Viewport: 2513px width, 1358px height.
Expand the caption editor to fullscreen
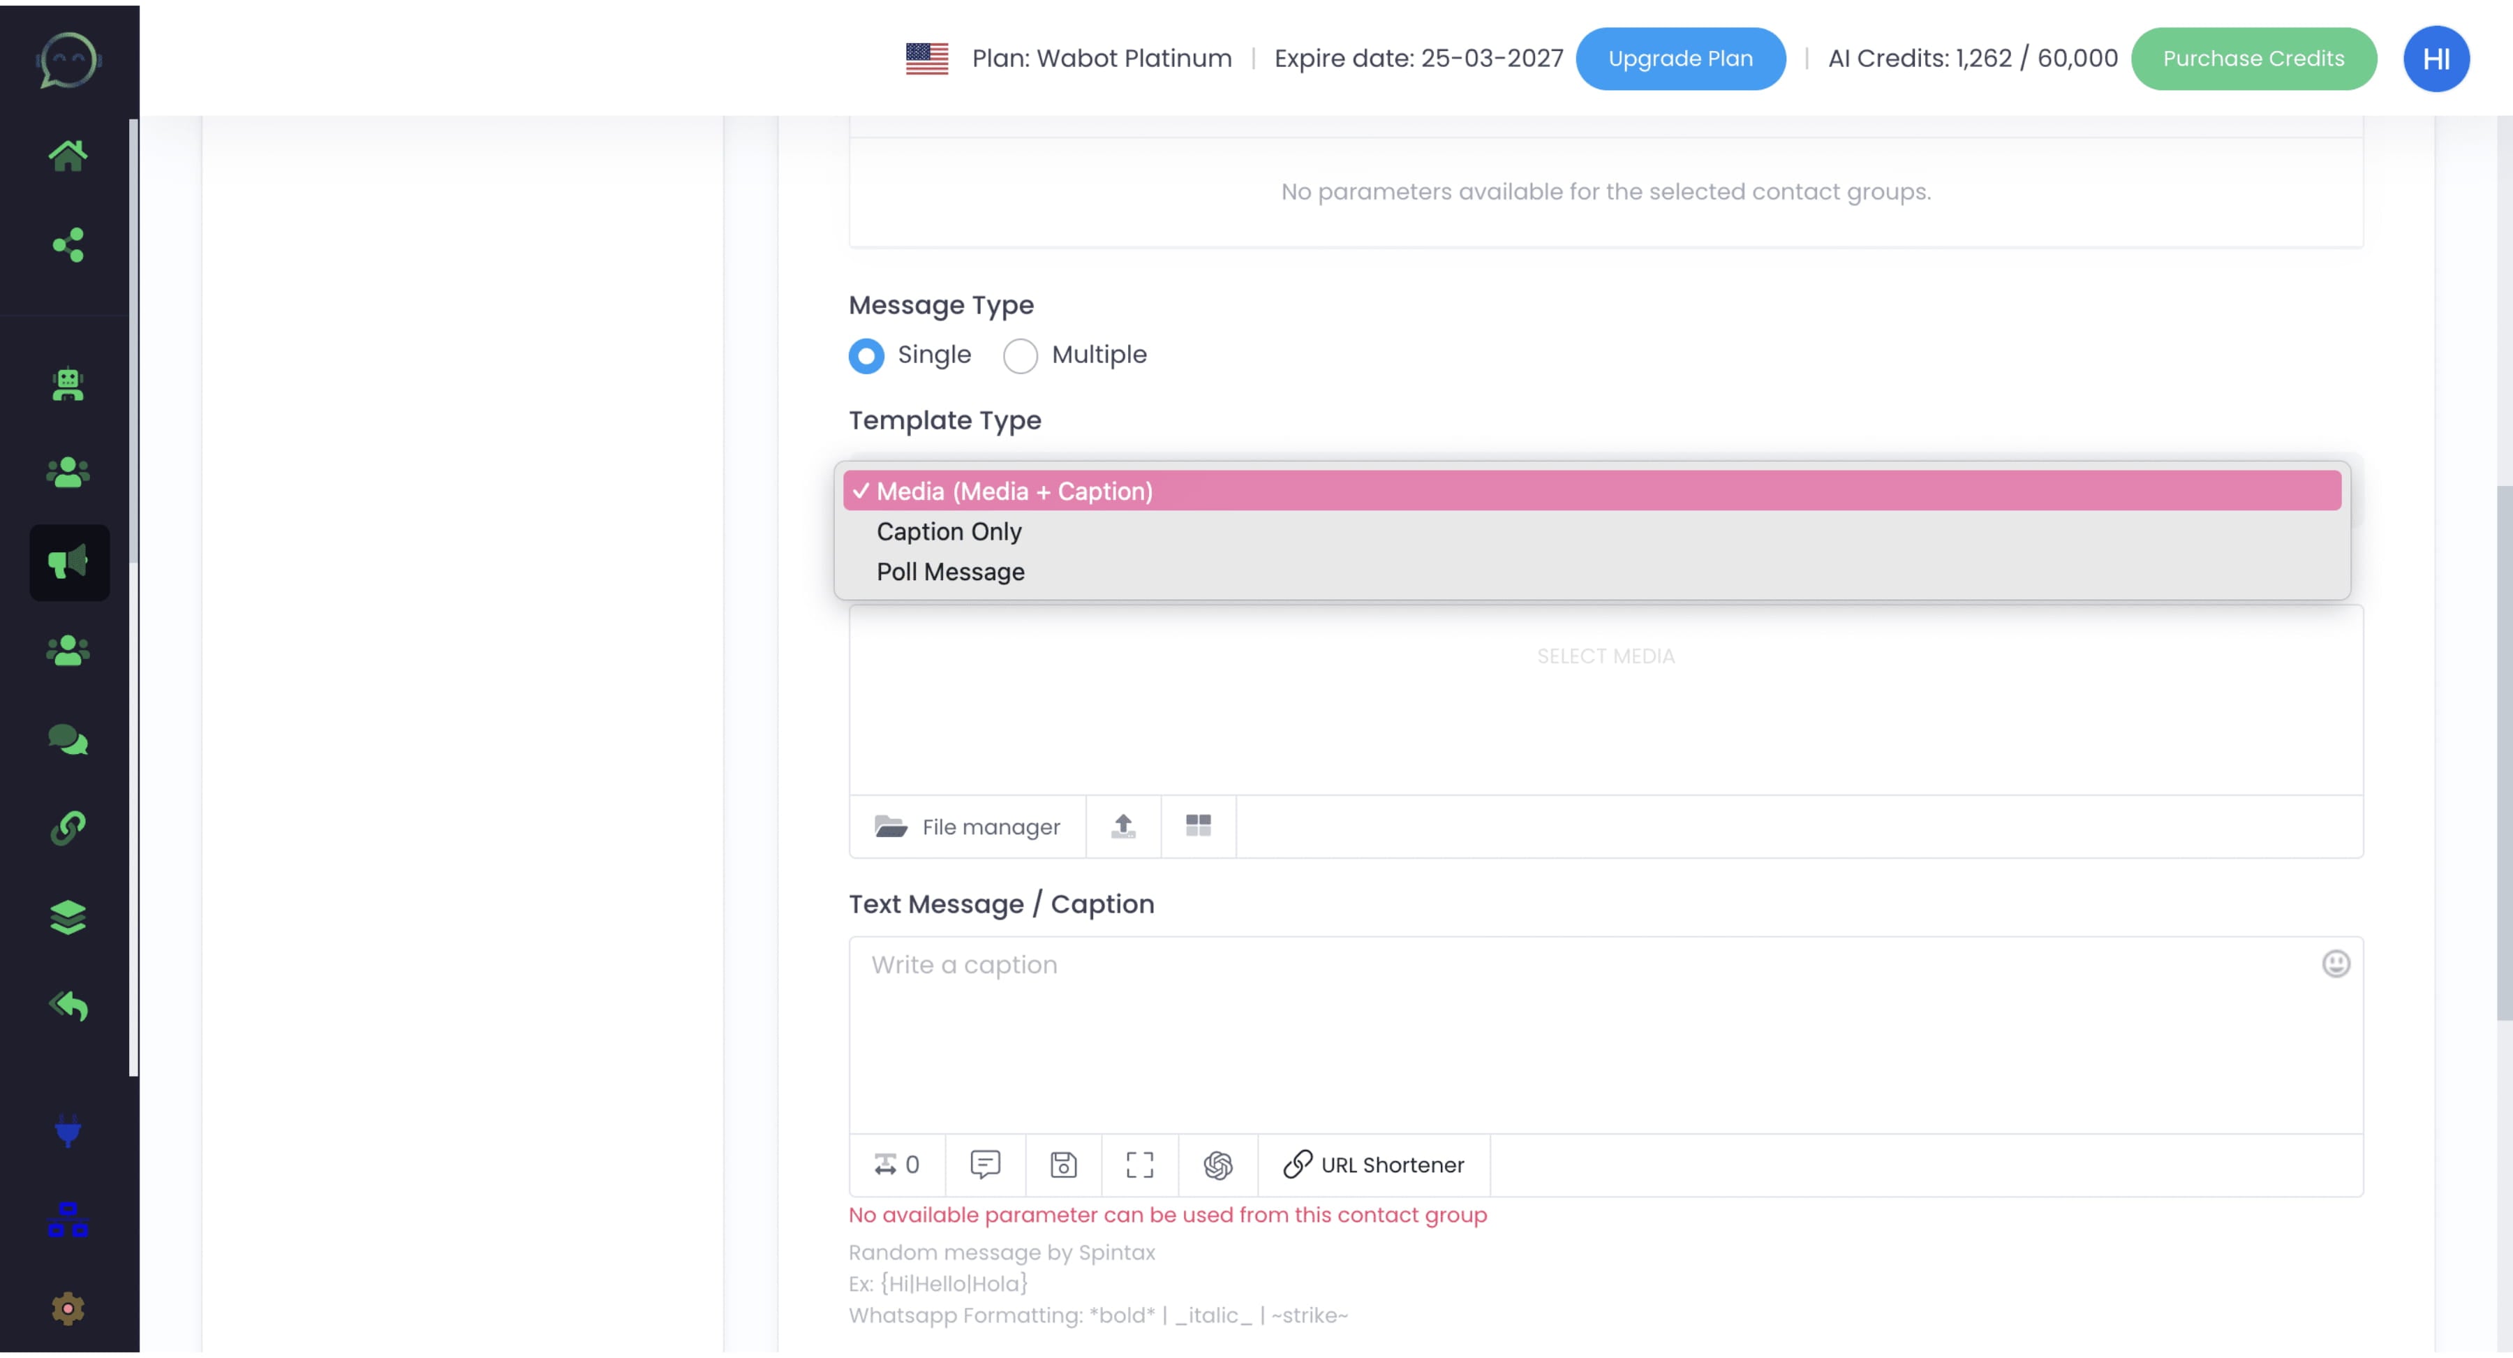(x=1139, y=1165)
